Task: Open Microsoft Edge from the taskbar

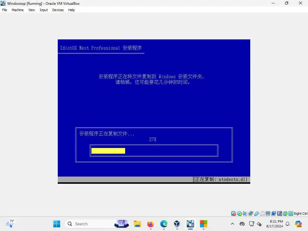Action: pos(164,224)
